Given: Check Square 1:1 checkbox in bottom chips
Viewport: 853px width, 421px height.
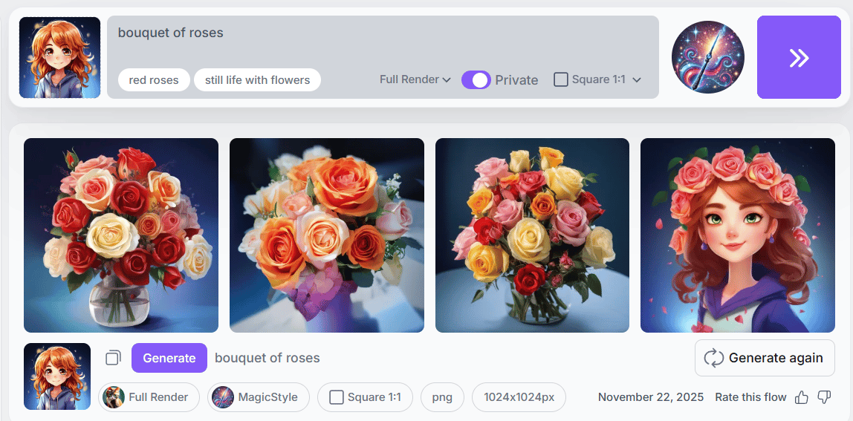Looking at the screenshot, I should 337,397.
